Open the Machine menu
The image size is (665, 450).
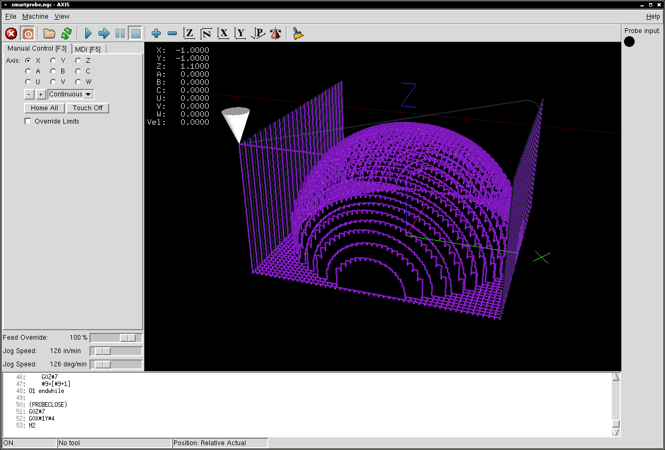(x=35, y=17)
